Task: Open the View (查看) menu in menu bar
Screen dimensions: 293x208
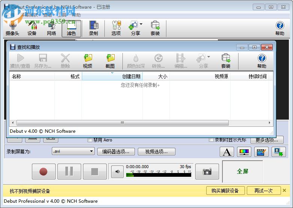Action: [47, 15]
